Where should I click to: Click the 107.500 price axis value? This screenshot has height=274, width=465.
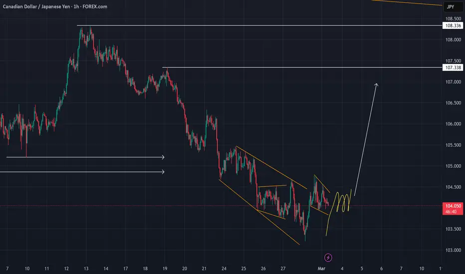click(x=453, y=61)
